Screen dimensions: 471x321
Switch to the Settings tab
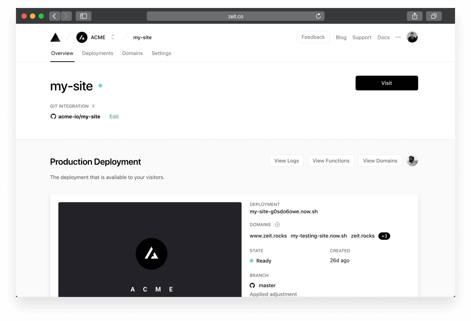click(x=161, y=53)
